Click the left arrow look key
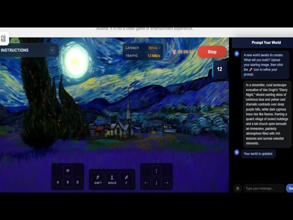The width and height of the screenshot is (293, 220). [146, 182]
